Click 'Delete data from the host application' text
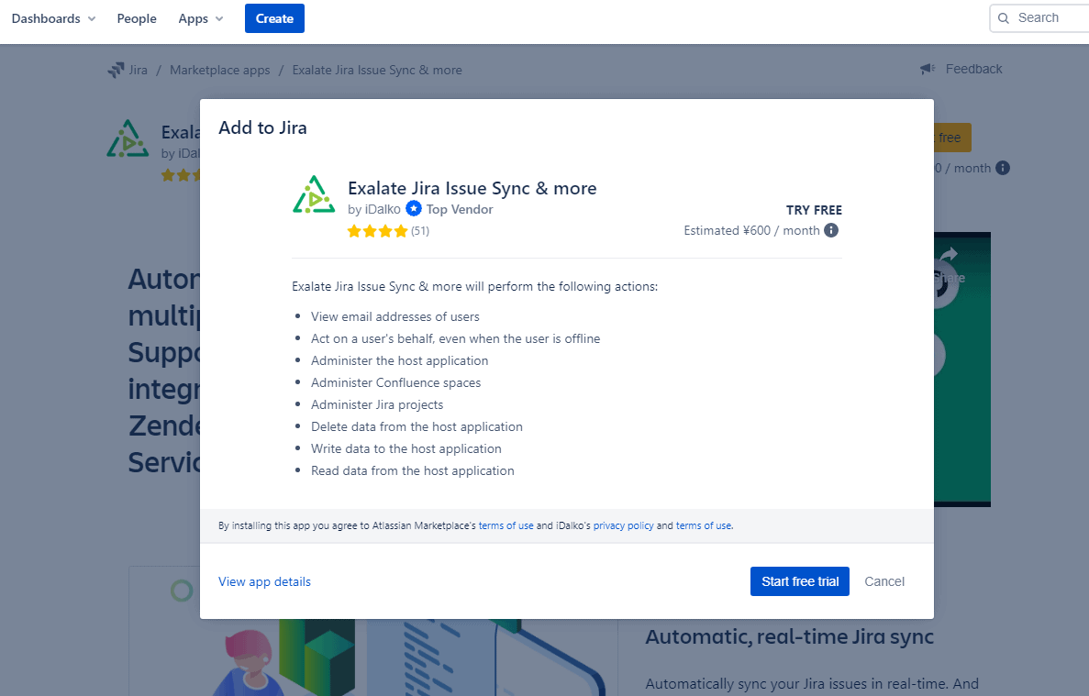The width and height of the screenshot is (1089, 696). pos(417,426)
